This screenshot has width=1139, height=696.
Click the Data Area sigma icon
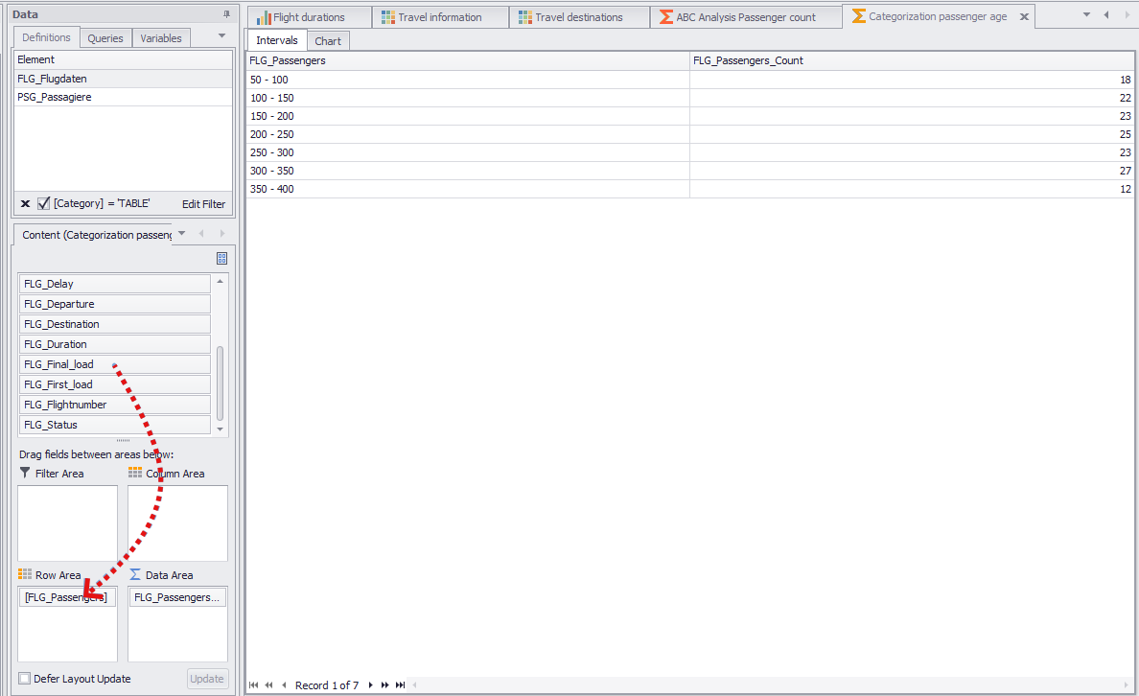click(134, 574)
